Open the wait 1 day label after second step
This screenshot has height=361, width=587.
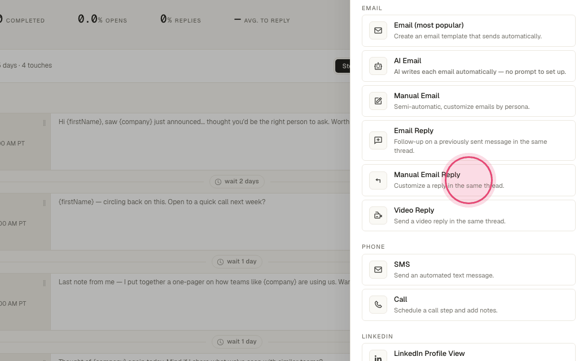click(242, 262)
